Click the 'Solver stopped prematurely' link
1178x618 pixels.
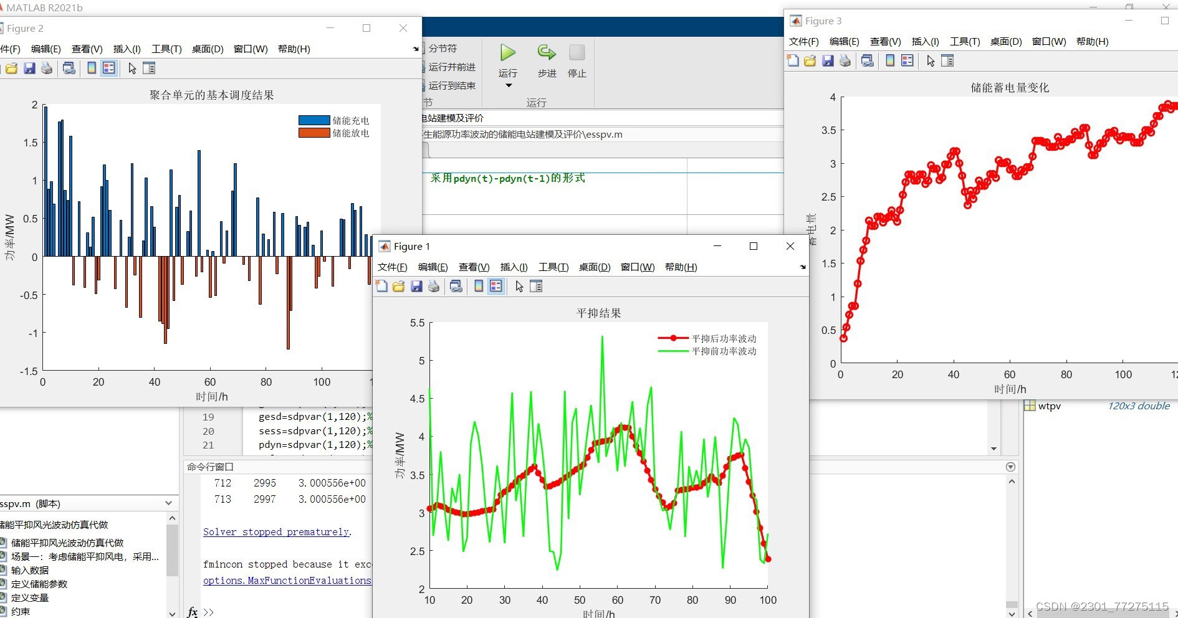point(276,532)
